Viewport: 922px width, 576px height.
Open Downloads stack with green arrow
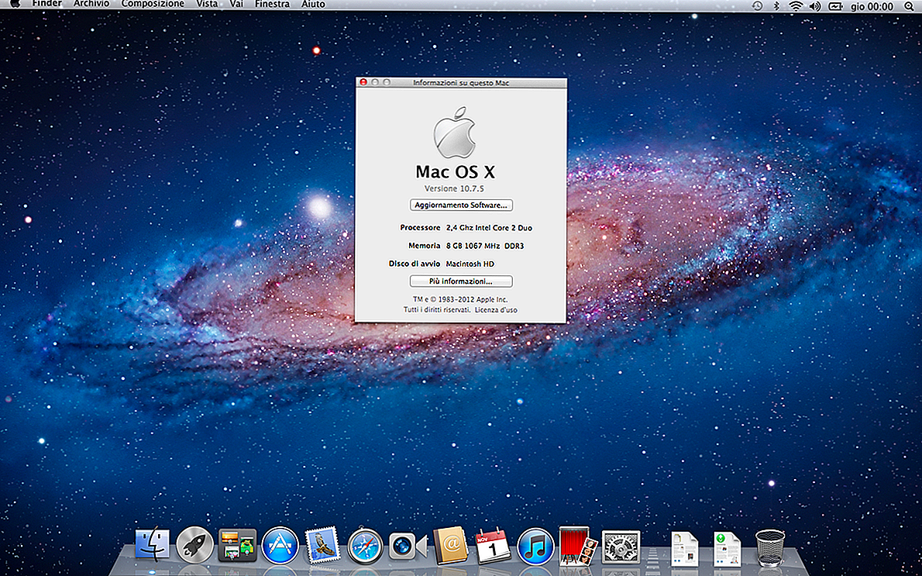point(727,547)
